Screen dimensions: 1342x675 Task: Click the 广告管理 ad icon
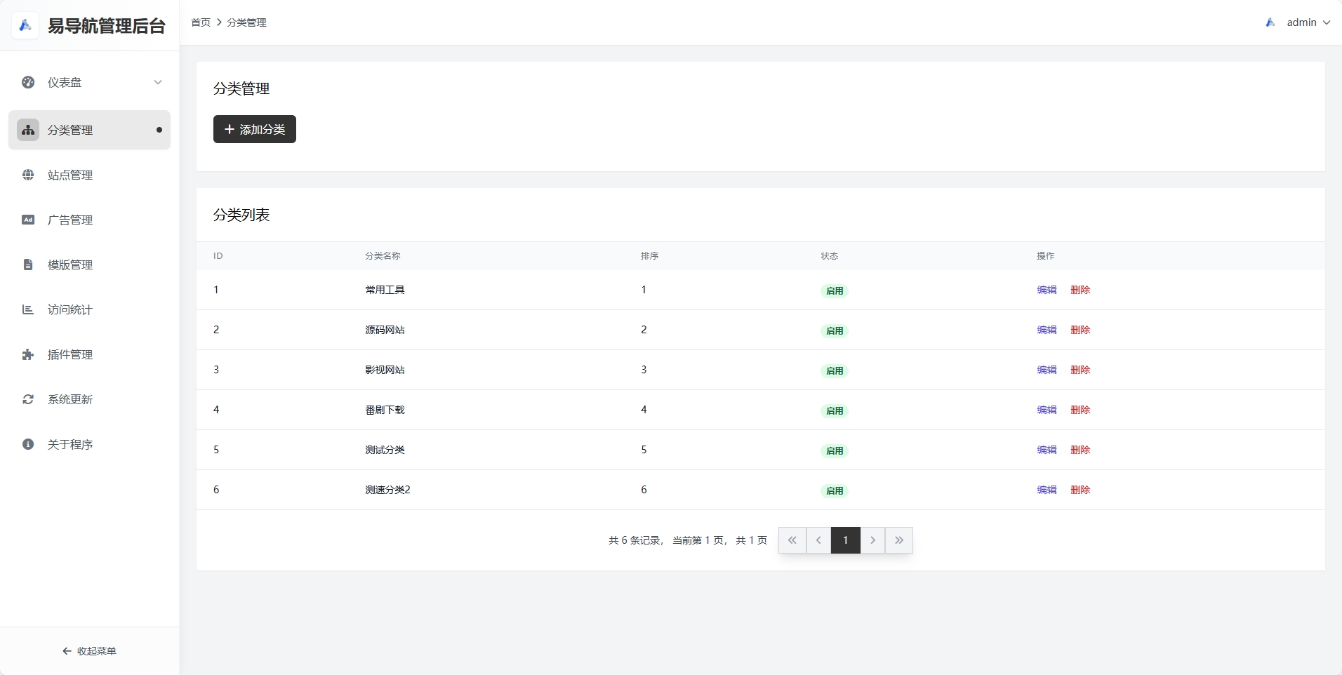click(27, 220)
